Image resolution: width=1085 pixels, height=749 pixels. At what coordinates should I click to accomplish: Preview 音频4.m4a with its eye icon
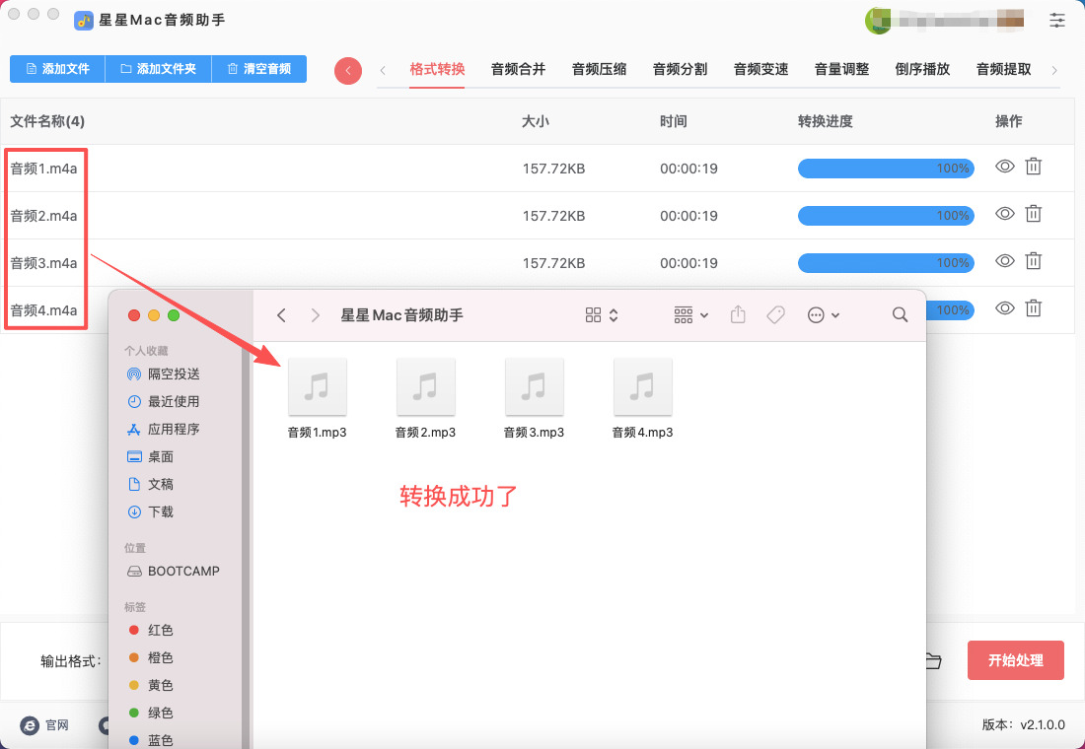[x=1005, y=308]
